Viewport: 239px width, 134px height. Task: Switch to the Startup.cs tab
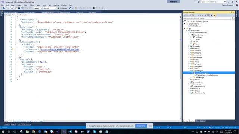point(92,12)
